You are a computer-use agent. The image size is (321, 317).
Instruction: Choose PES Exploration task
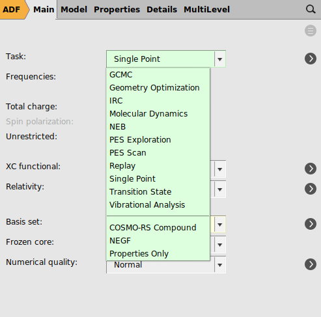tap(158, 140)
